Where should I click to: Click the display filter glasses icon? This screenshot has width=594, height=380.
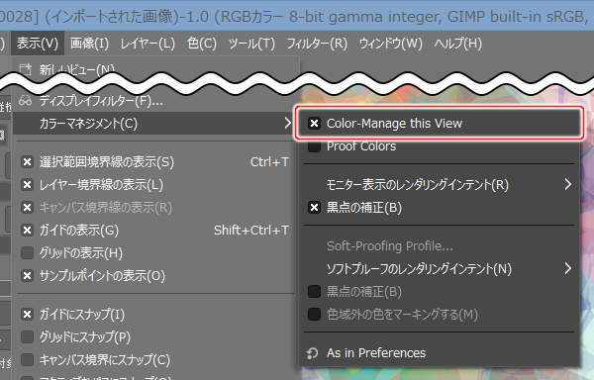pos(26,101)
